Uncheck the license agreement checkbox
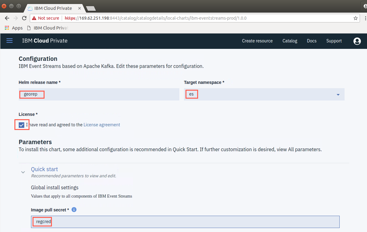 pyautogui.click(x=21, y=125)
